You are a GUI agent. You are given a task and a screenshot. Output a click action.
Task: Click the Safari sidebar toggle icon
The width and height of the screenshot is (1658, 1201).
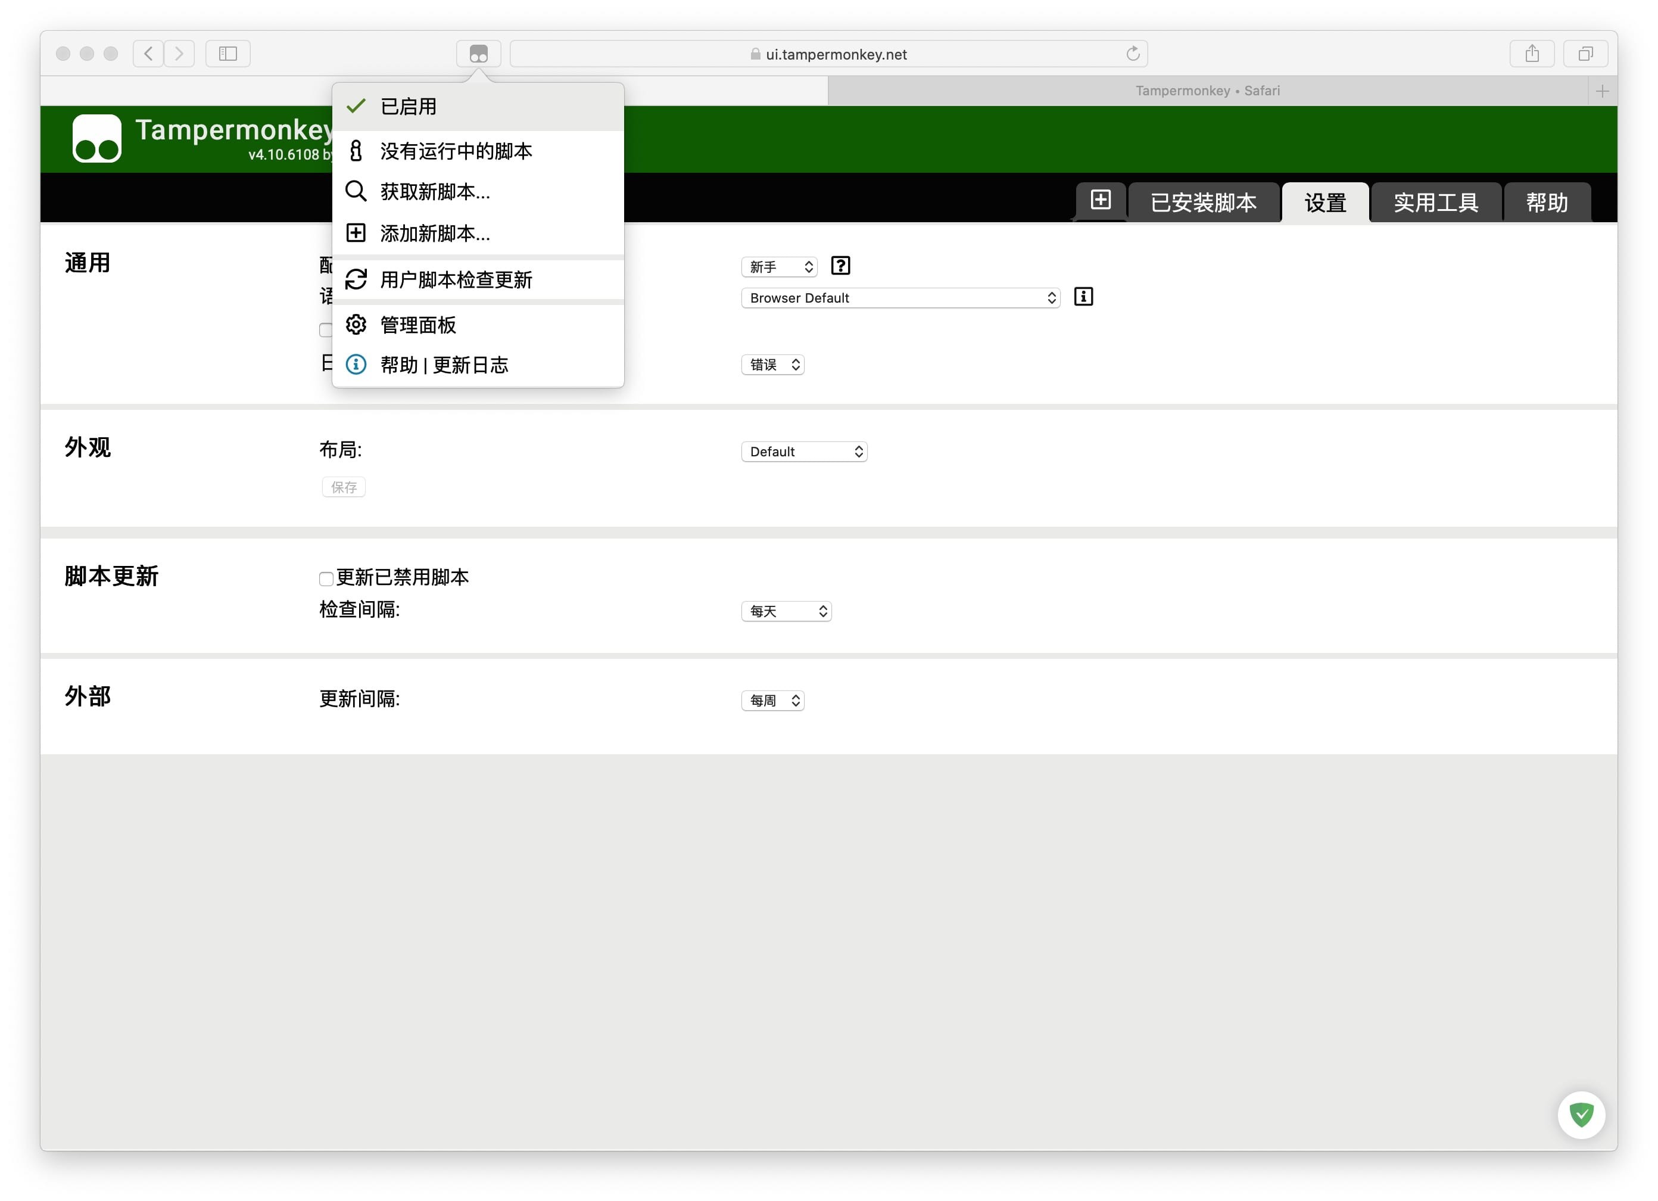click(x=227, y=54)
